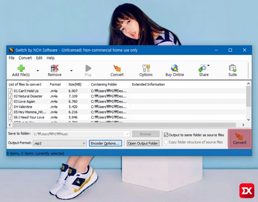Select the file 04 Valentine
Viewport: 258px width, 202px height.
(23, 107)
